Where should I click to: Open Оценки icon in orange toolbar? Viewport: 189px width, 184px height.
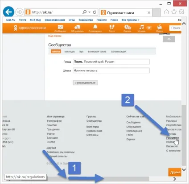pyautogui.click(x=127, y=28)
